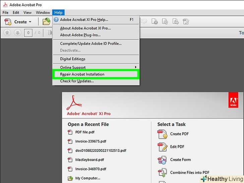The height and width of the screenshot is (183, 244).
Task: Click the Create Form task icon
Action: click(x=162, y=160)
